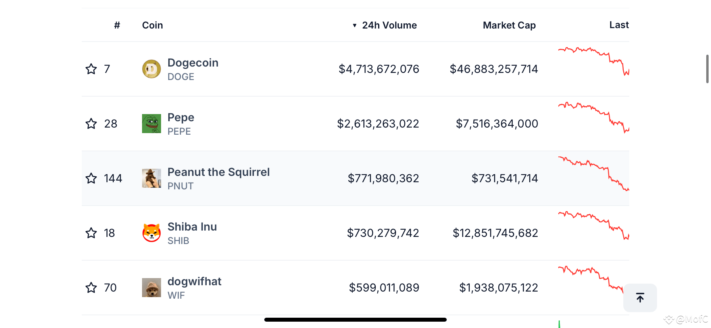Click the dogwifhat coin image
This screenshot has height=328, width=711.
tap(152, 288)
